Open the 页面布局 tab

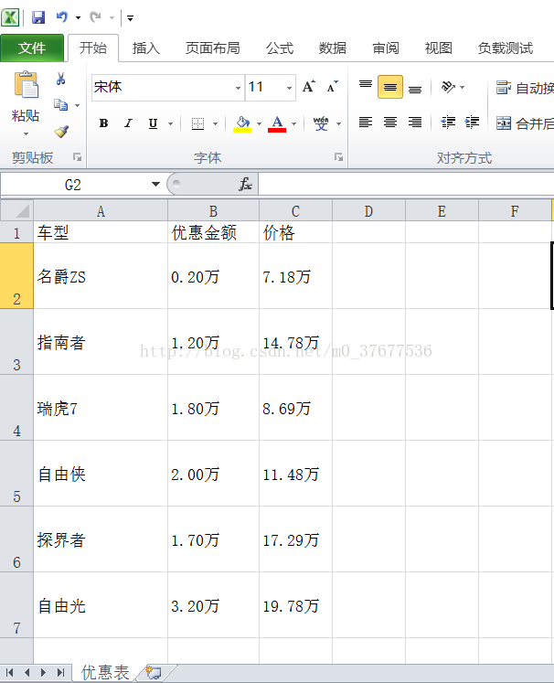212,48
